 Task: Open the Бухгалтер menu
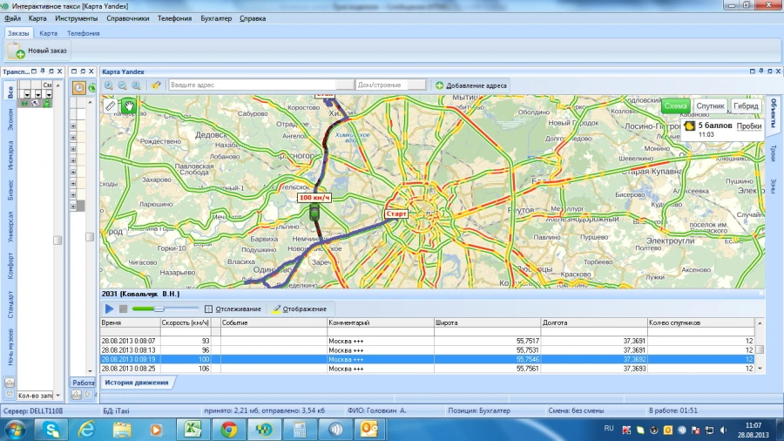[216, 18]
